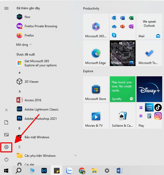The width and height of the screenshot is (164, 175).
Task: Expand the Mở rộng list
Action: click(x=24, y=45)
